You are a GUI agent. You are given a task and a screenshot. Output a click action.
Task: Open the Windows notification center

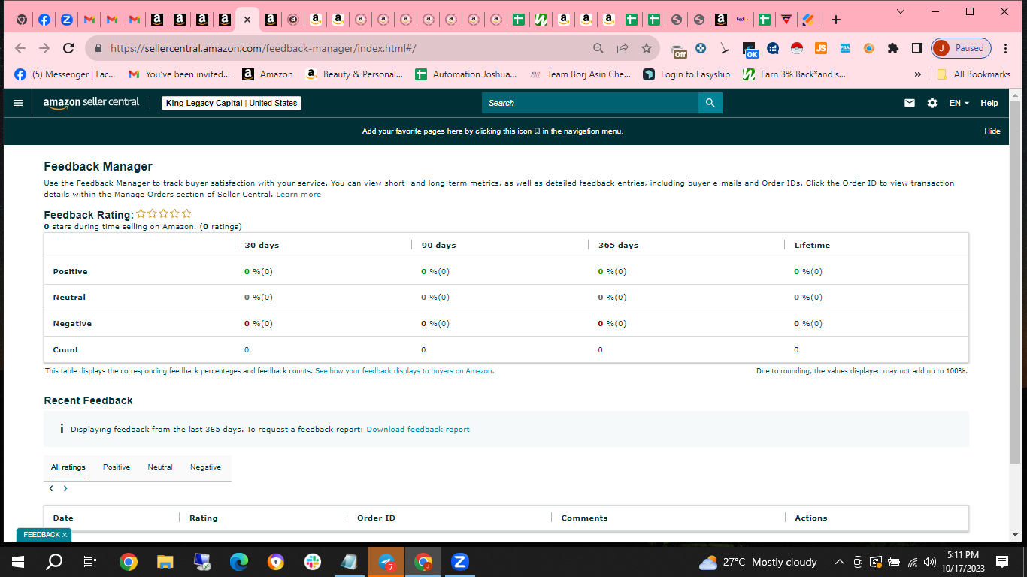click(x=1002, y=561)
